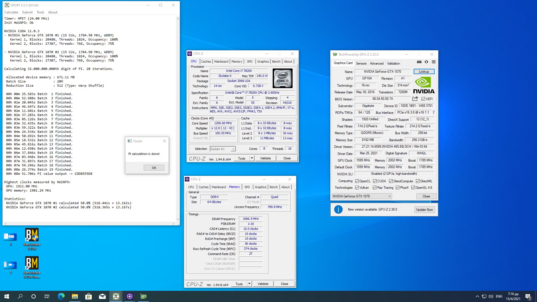This screenshot has width=537, height=302.
Task: Click the GPU-Z refresh icon
Action: (426, 62)
